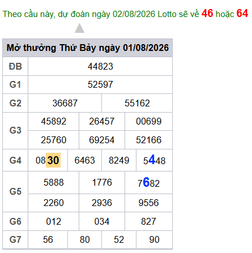
Task: Click G3 result 00699
Action: (148, 121)
